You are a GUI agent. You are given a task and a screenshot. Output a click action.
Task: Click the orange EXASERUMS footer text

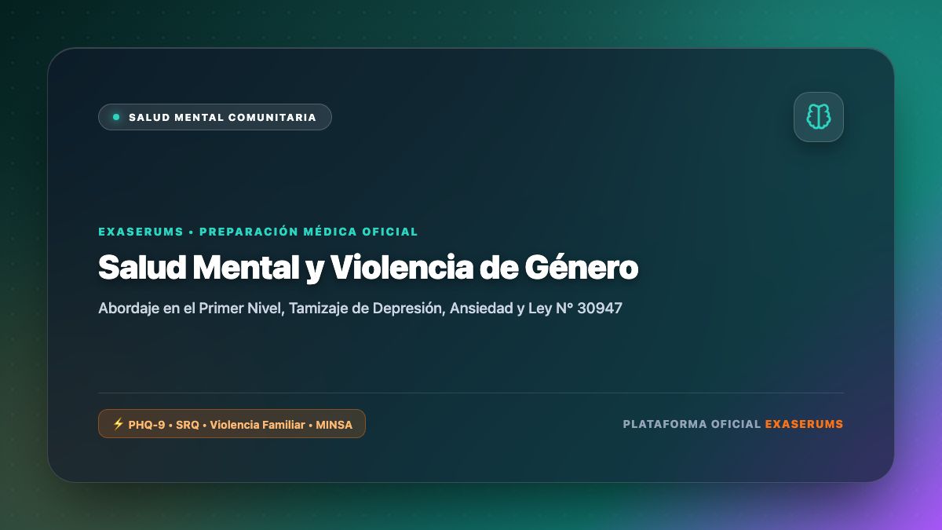pos(804,424)
